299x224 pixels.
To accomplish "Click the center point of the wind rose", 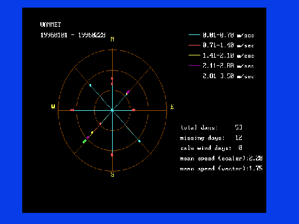I will [112, 110].
